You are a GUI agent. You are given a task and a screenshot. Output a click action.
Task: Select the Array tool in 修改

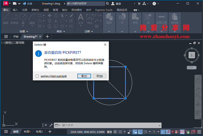tap(62, 26)
